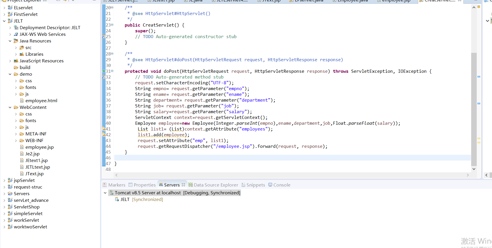
Task: Click the src source folder icon
Action: tap(22, 47)
